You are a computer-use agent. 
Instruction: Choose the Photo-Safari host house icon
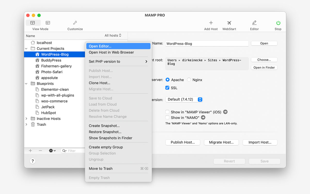coord(37,72)
